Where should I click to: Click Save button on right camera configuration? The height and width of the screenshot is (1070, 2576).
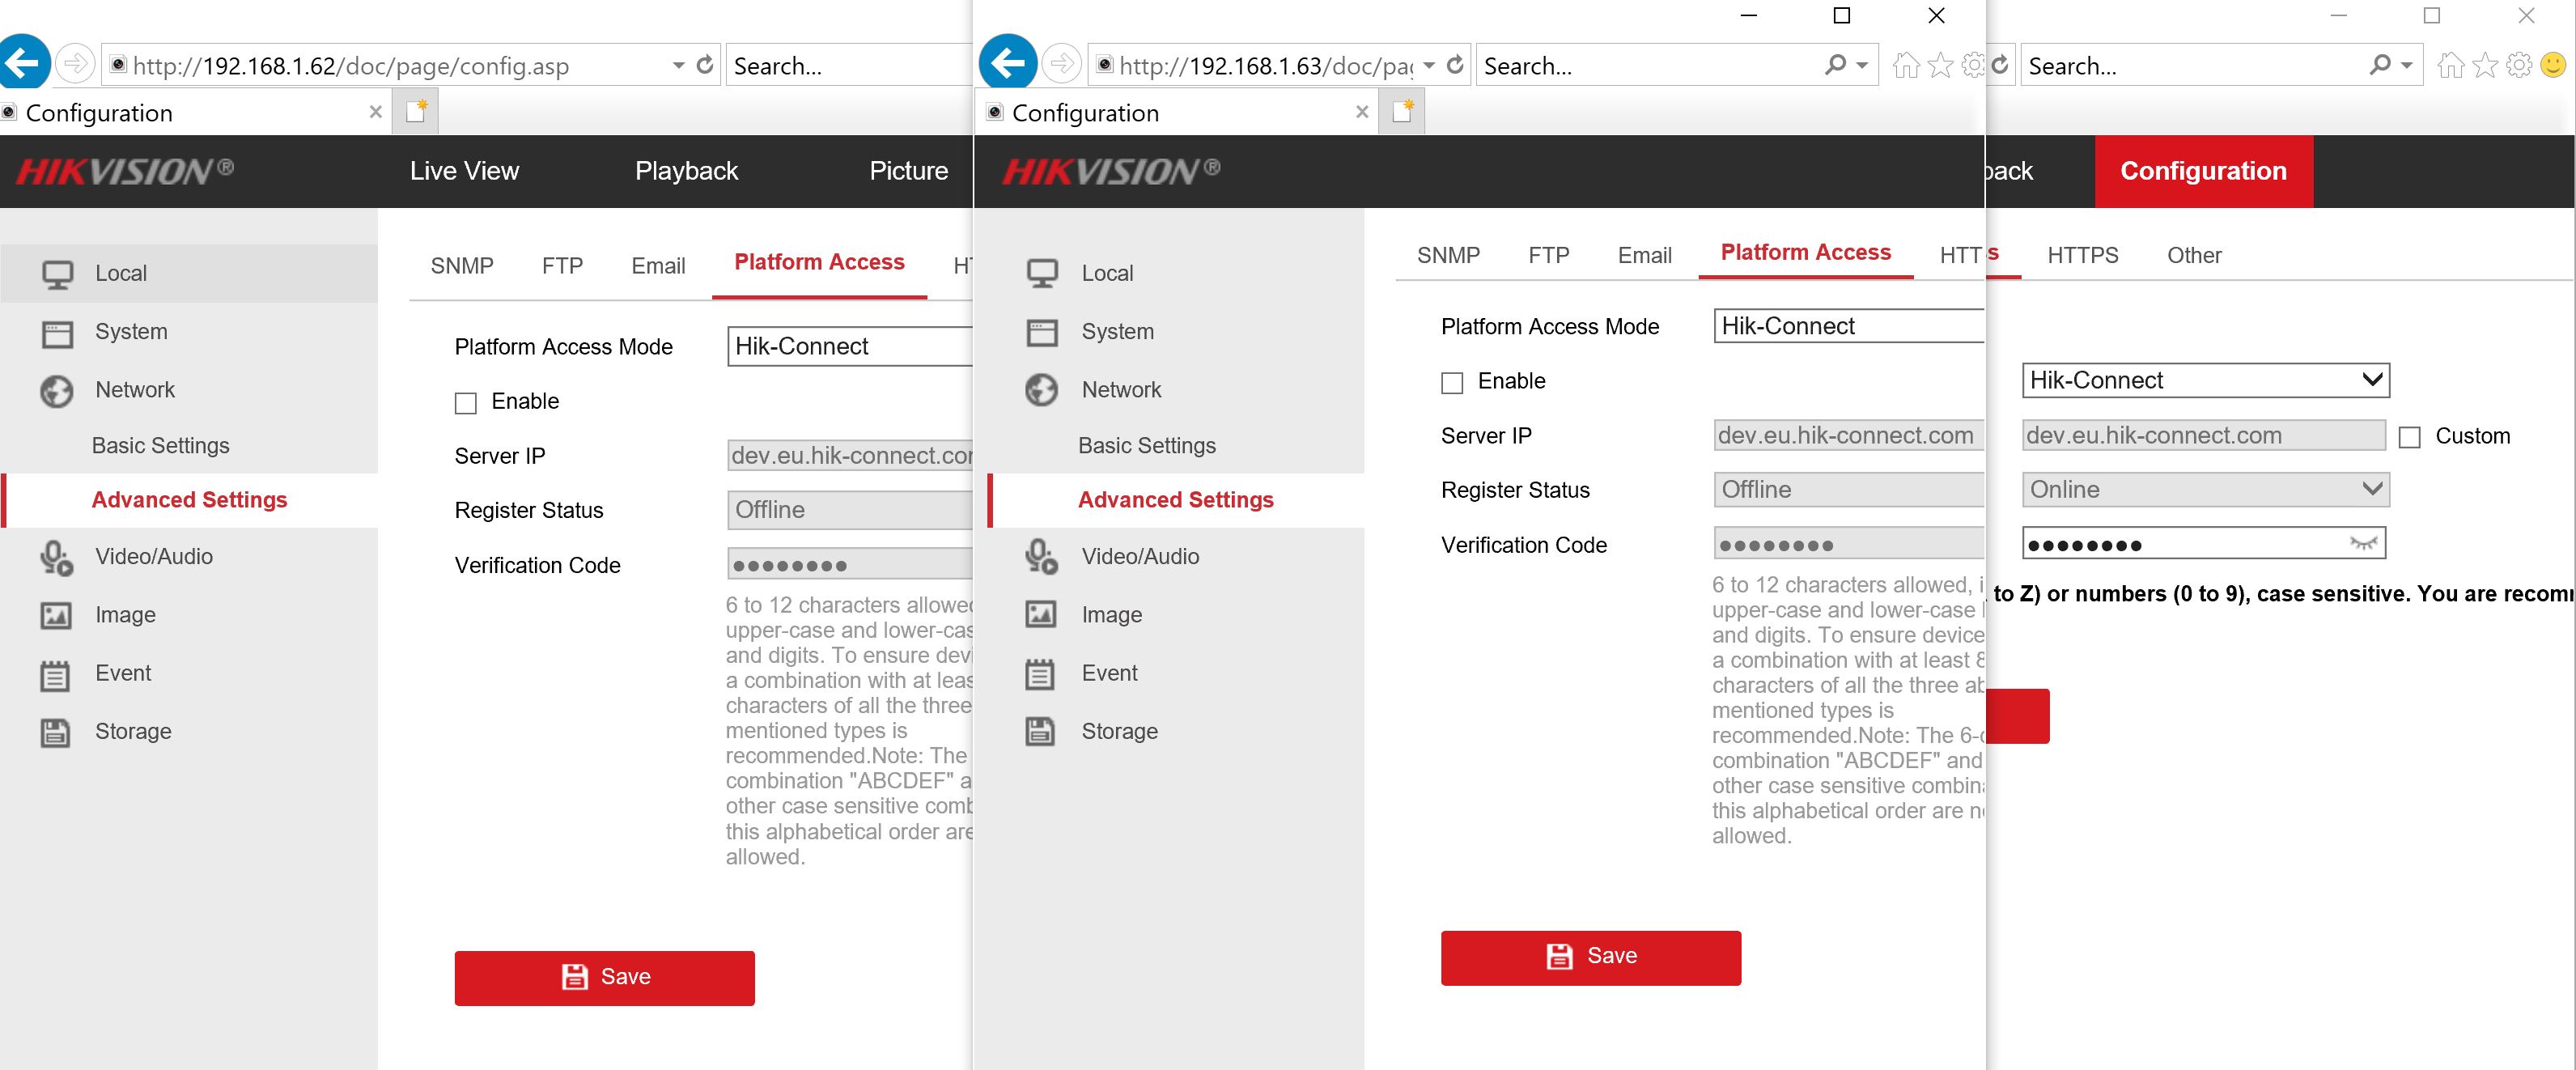[1590, 955]
